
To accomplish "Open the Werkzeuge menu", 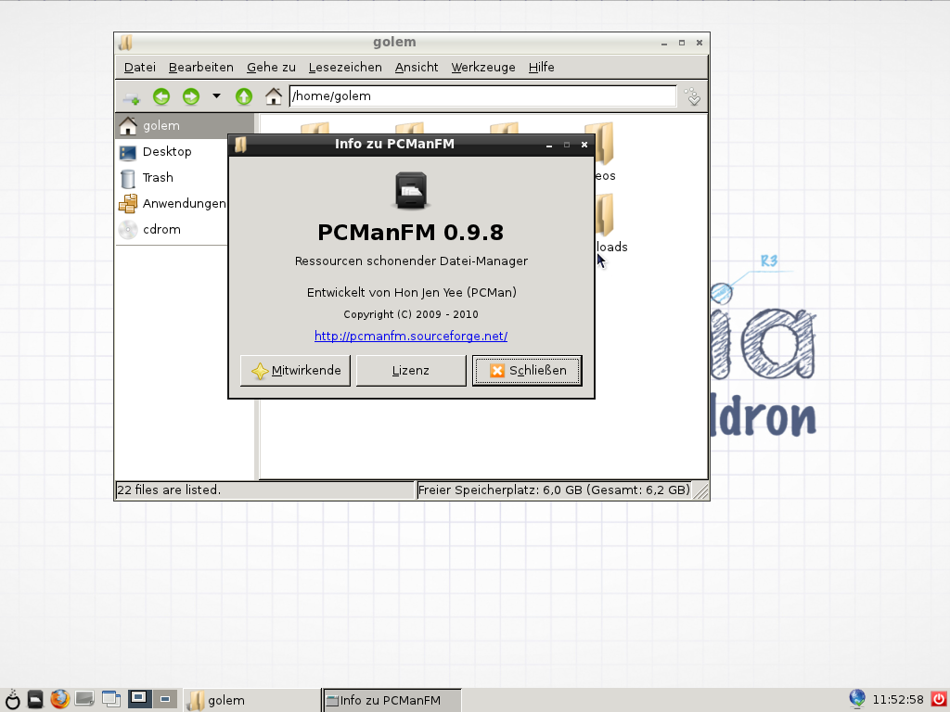I will [482, 67].
